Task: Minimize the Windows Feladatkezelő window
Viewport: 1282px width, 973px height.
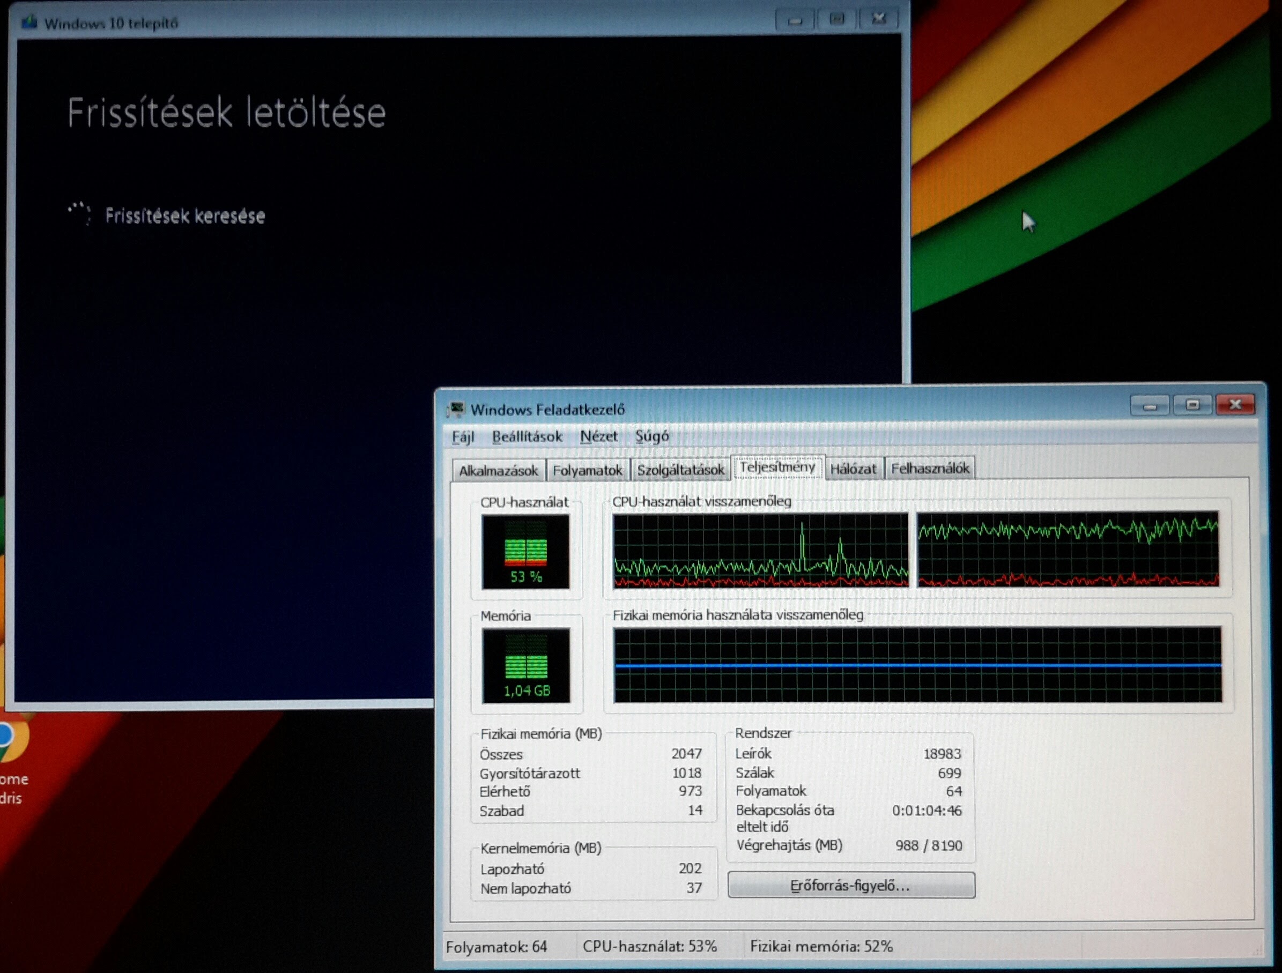Action: [1150, 405]
